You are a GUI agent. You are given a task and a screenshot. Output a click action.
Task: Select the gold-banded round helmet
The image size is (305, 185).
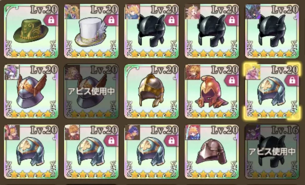(151, 91)
